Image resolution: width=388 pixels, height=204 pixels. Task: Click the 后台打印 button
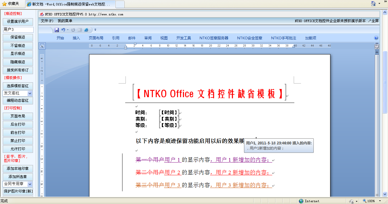click(x=18, y=124)
